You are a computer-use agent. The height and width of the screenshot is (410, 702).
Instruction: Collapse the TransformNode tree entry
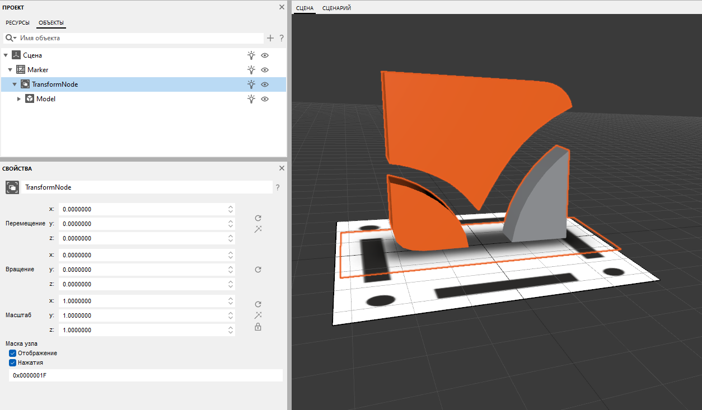(14, 84)
